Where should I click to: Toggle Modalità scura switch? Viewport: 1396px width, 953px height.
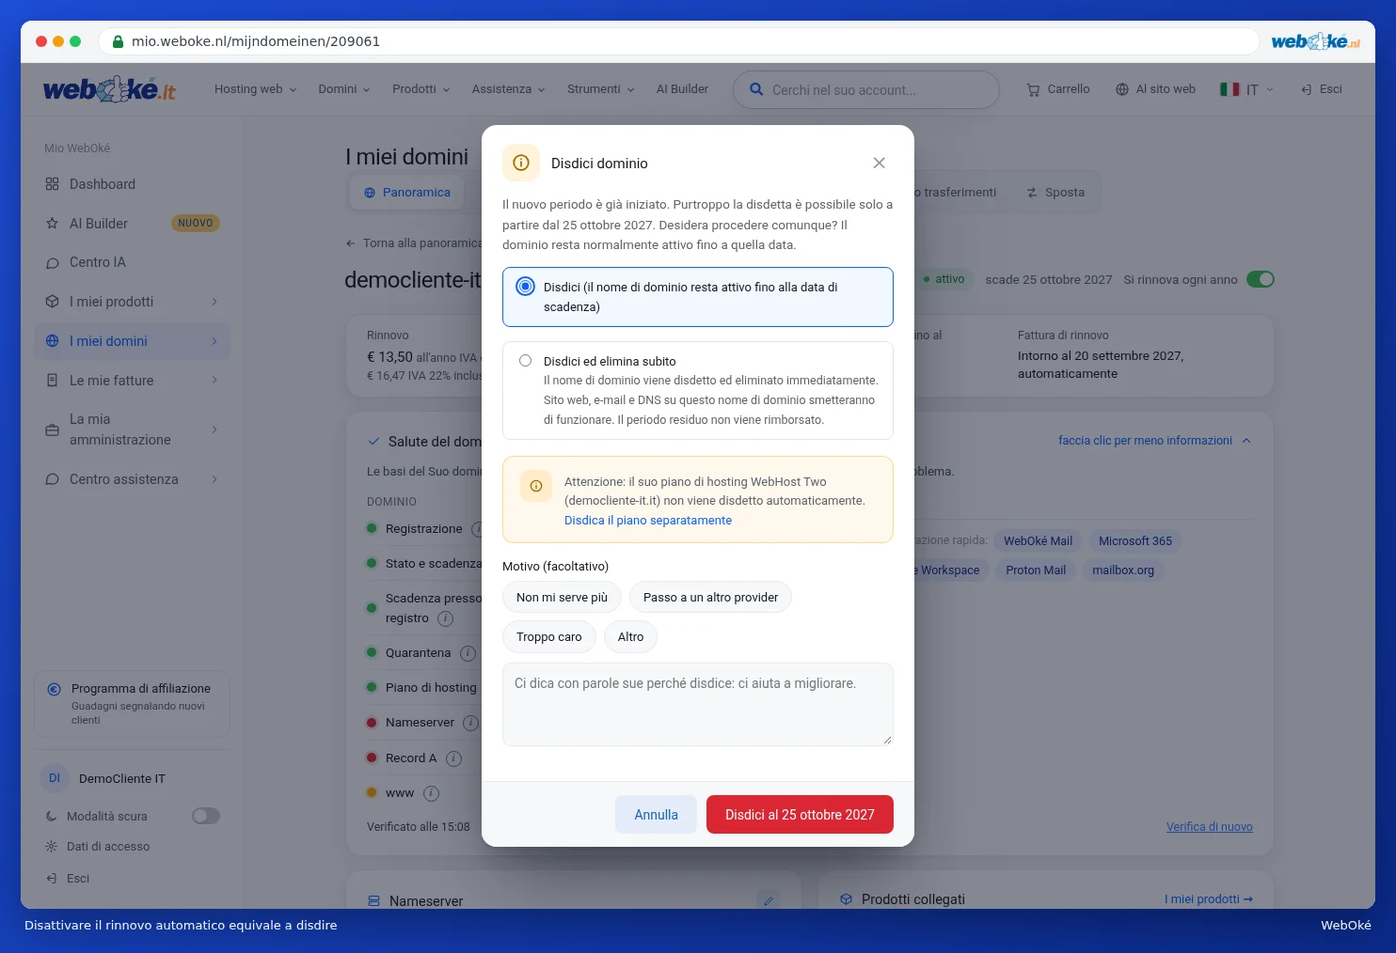(206, 816)
